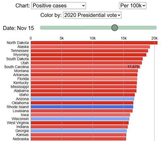The height and width of the screenshot is (141, 162).
Task: Select the Alaska bar
Action: [x=90, y=47]
